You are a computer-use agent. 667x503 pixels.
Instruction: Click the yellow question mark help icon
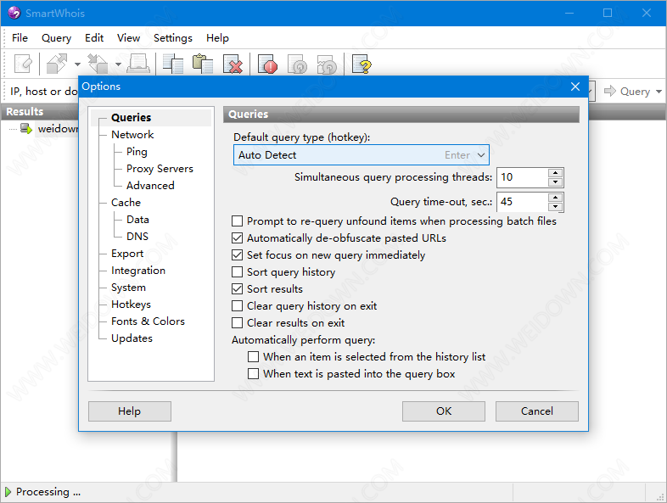(362, 64)
